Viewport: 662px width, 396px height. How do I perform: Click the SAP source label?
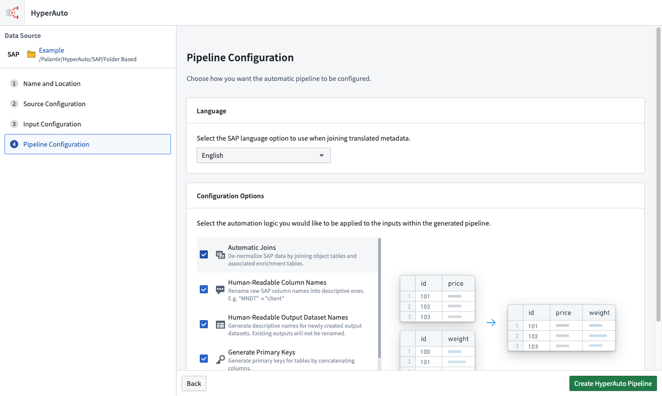click(x=14, y=54)
